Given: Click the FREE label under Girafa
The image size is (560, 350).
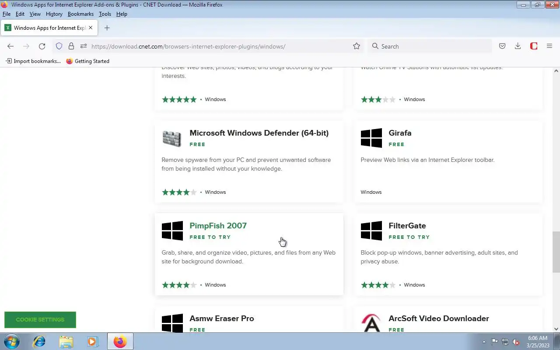Looking at the screenshot, I should point(396,144).
